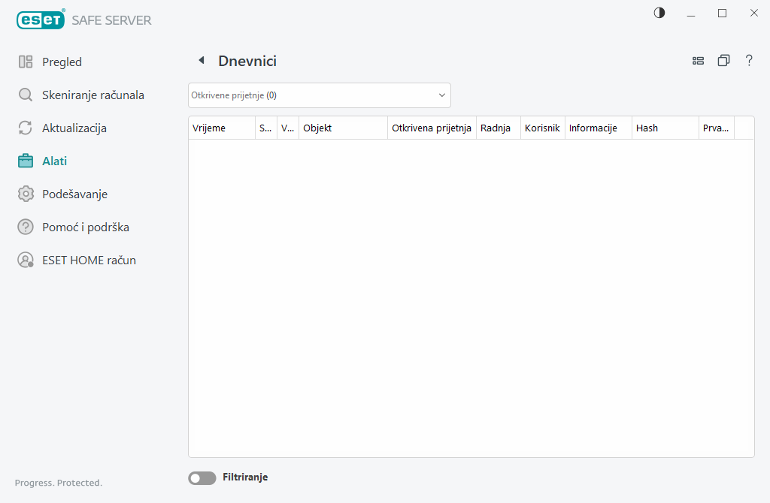Click the Aktualizacija refresh icon
770x503 pixels.
(x=26, y=128)
